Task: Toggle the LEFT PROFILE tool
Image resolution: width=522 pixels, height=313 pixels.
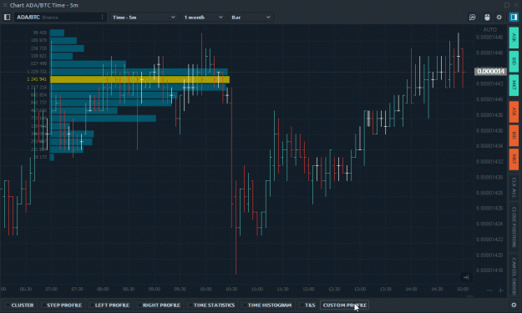Action: click(x=109, y=305)
